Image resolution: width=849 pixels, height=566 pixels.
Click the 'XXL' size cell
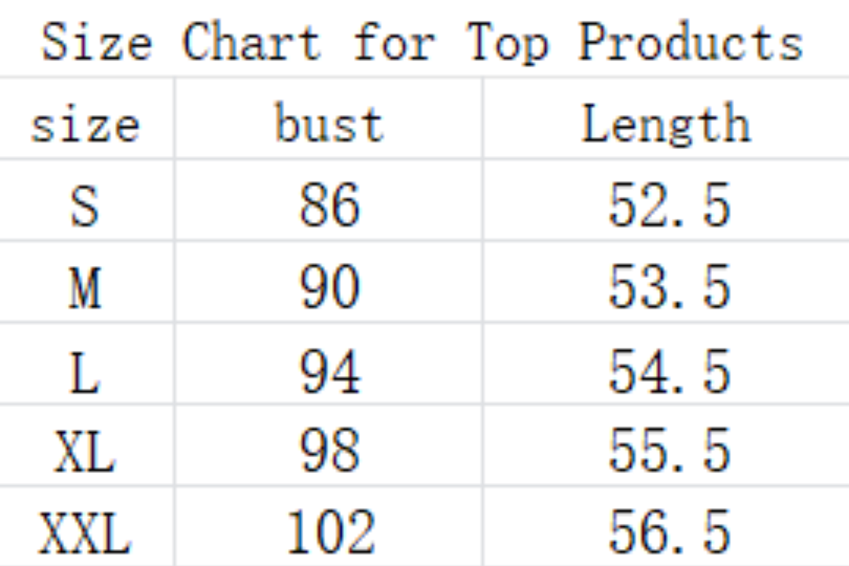coord(85,532)
